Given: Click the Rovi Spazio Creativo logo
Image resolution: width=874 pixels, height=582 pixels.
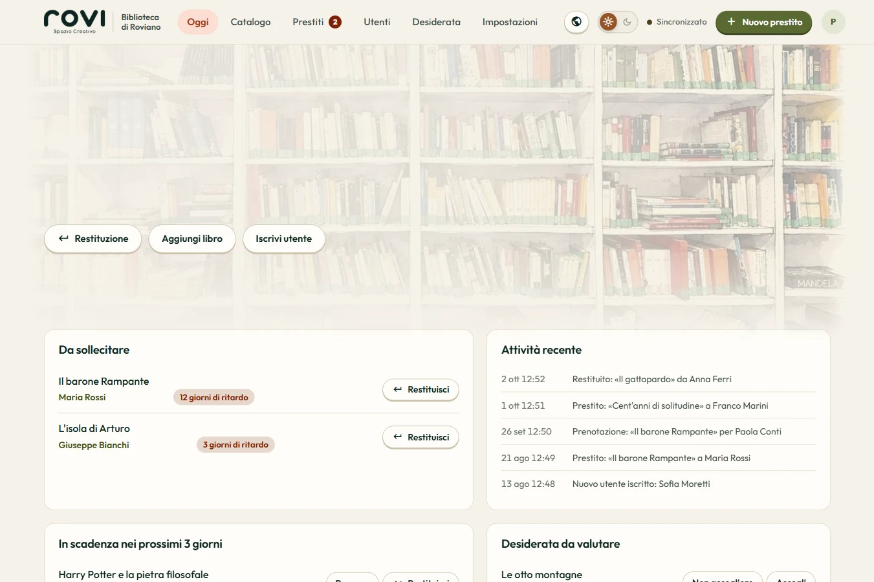Looking at the screenshot, I should click(74, 22).
